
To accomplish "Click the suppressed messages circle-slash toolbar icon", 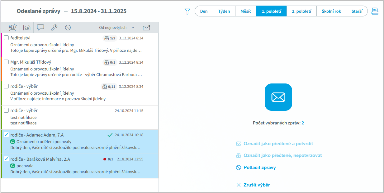I will pyautogui.click(x=68, y=28).
